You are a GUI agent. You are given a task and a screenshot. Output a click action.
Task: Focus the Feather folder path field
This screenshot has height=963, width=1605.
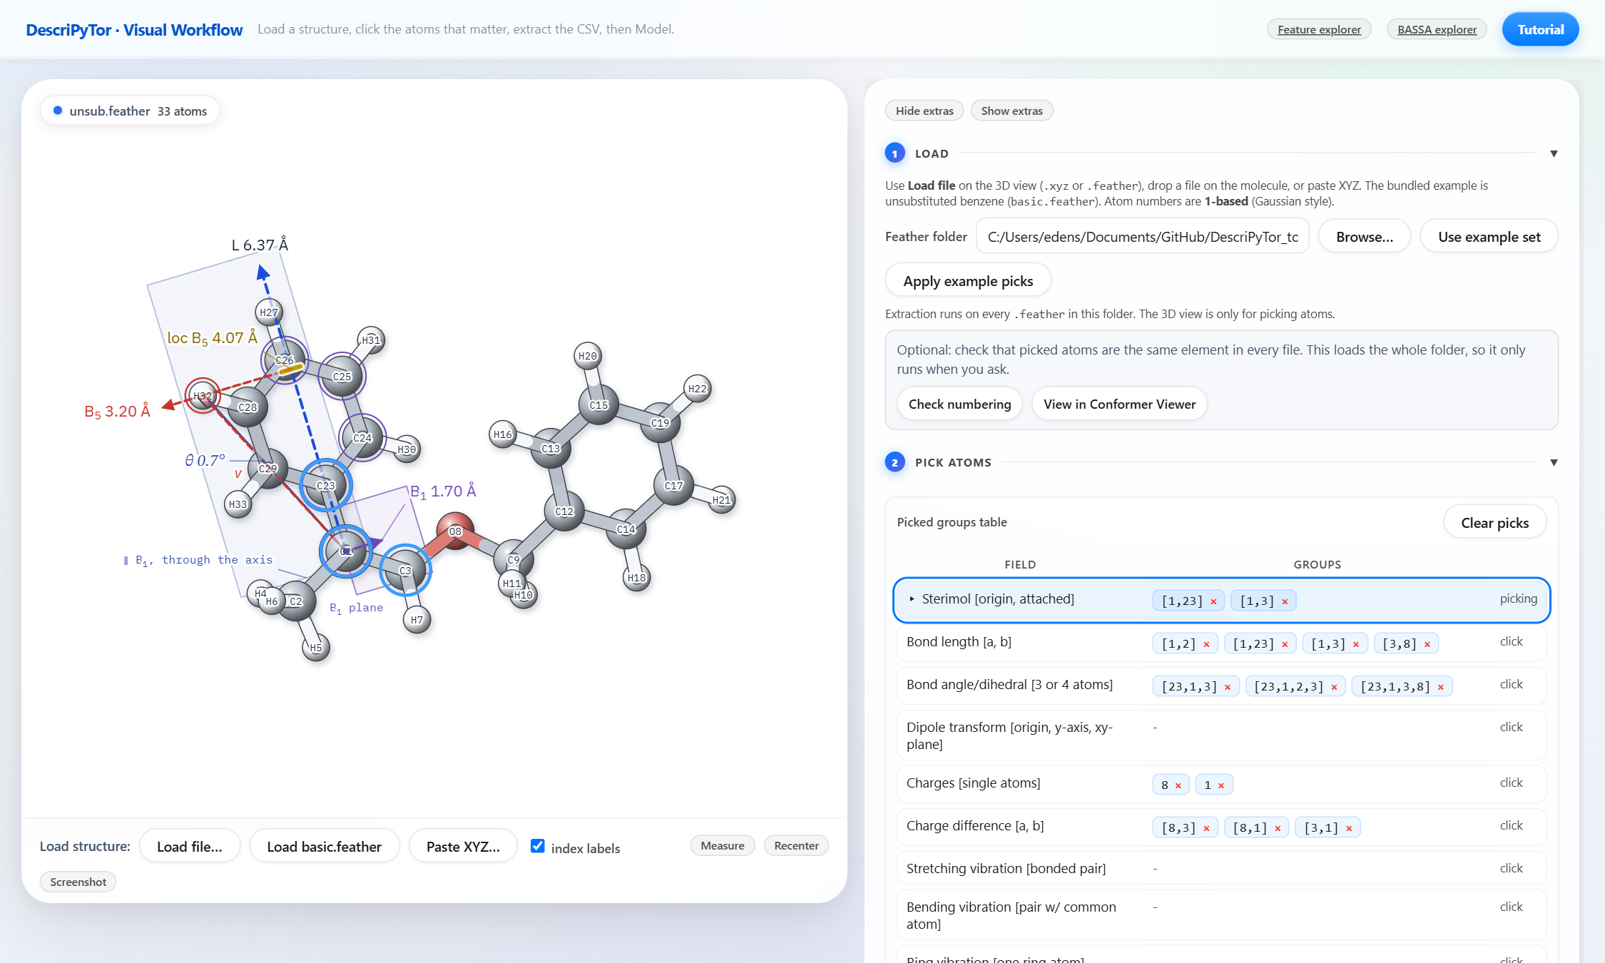pyautogui.click(x=1142, y=237)
